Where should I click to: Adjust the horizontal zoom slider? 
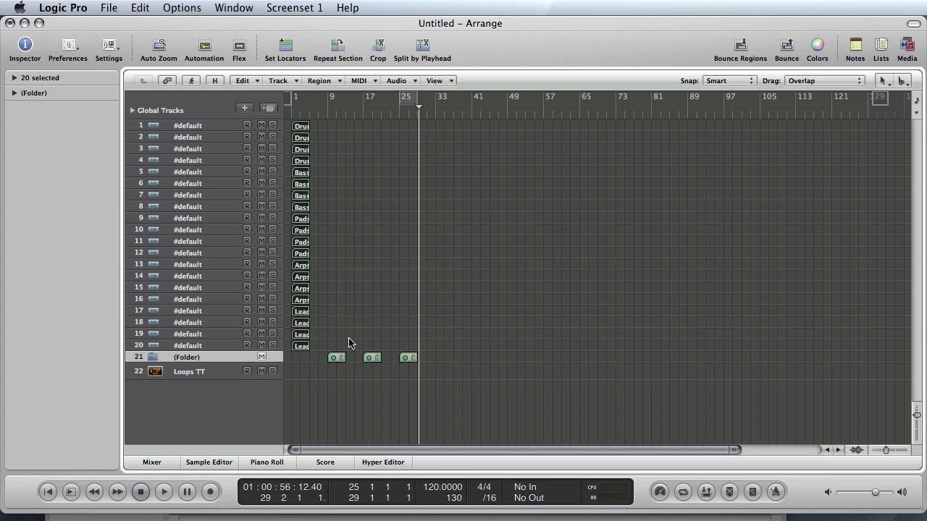pos(885,449)
